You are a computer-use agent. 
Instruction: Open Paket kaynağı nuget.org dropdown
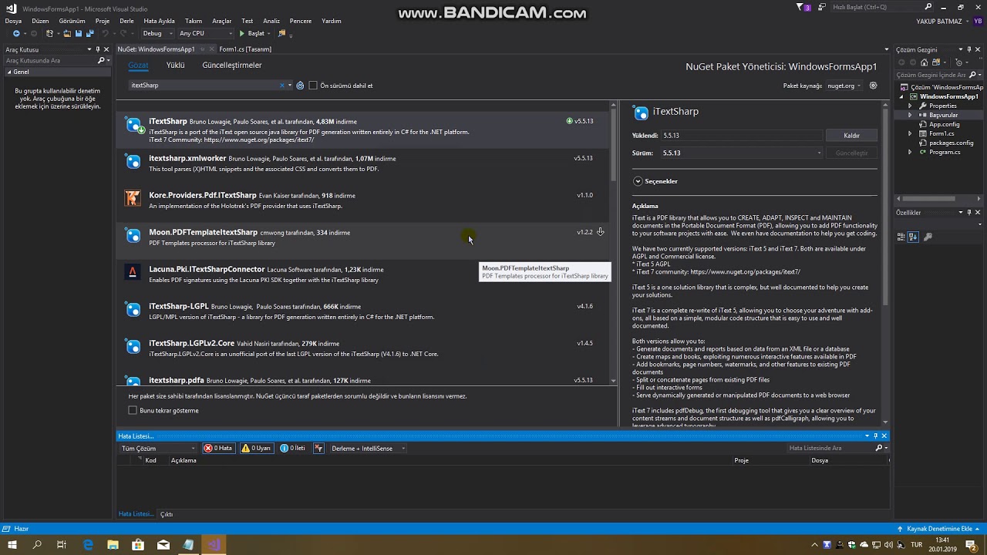click(844, 86)
